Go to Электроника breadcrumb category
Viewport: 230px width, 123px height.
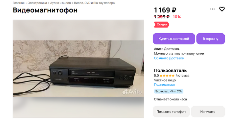[x=37, y=3]
